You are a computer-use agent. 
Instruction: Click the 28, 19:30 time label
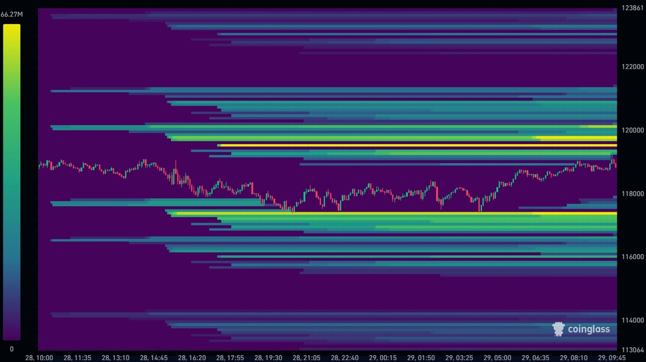pos(268,358)
